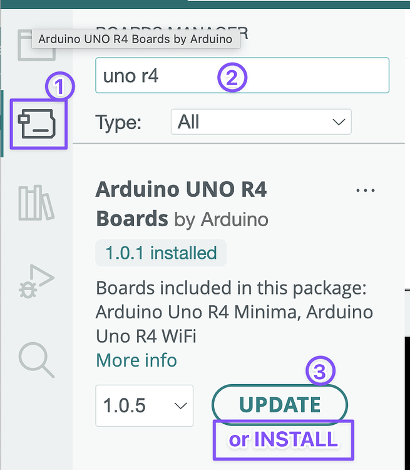Screen dimensions: 410x470
Task: Click the purple circled number 3 marker
Action: [320, 372]
